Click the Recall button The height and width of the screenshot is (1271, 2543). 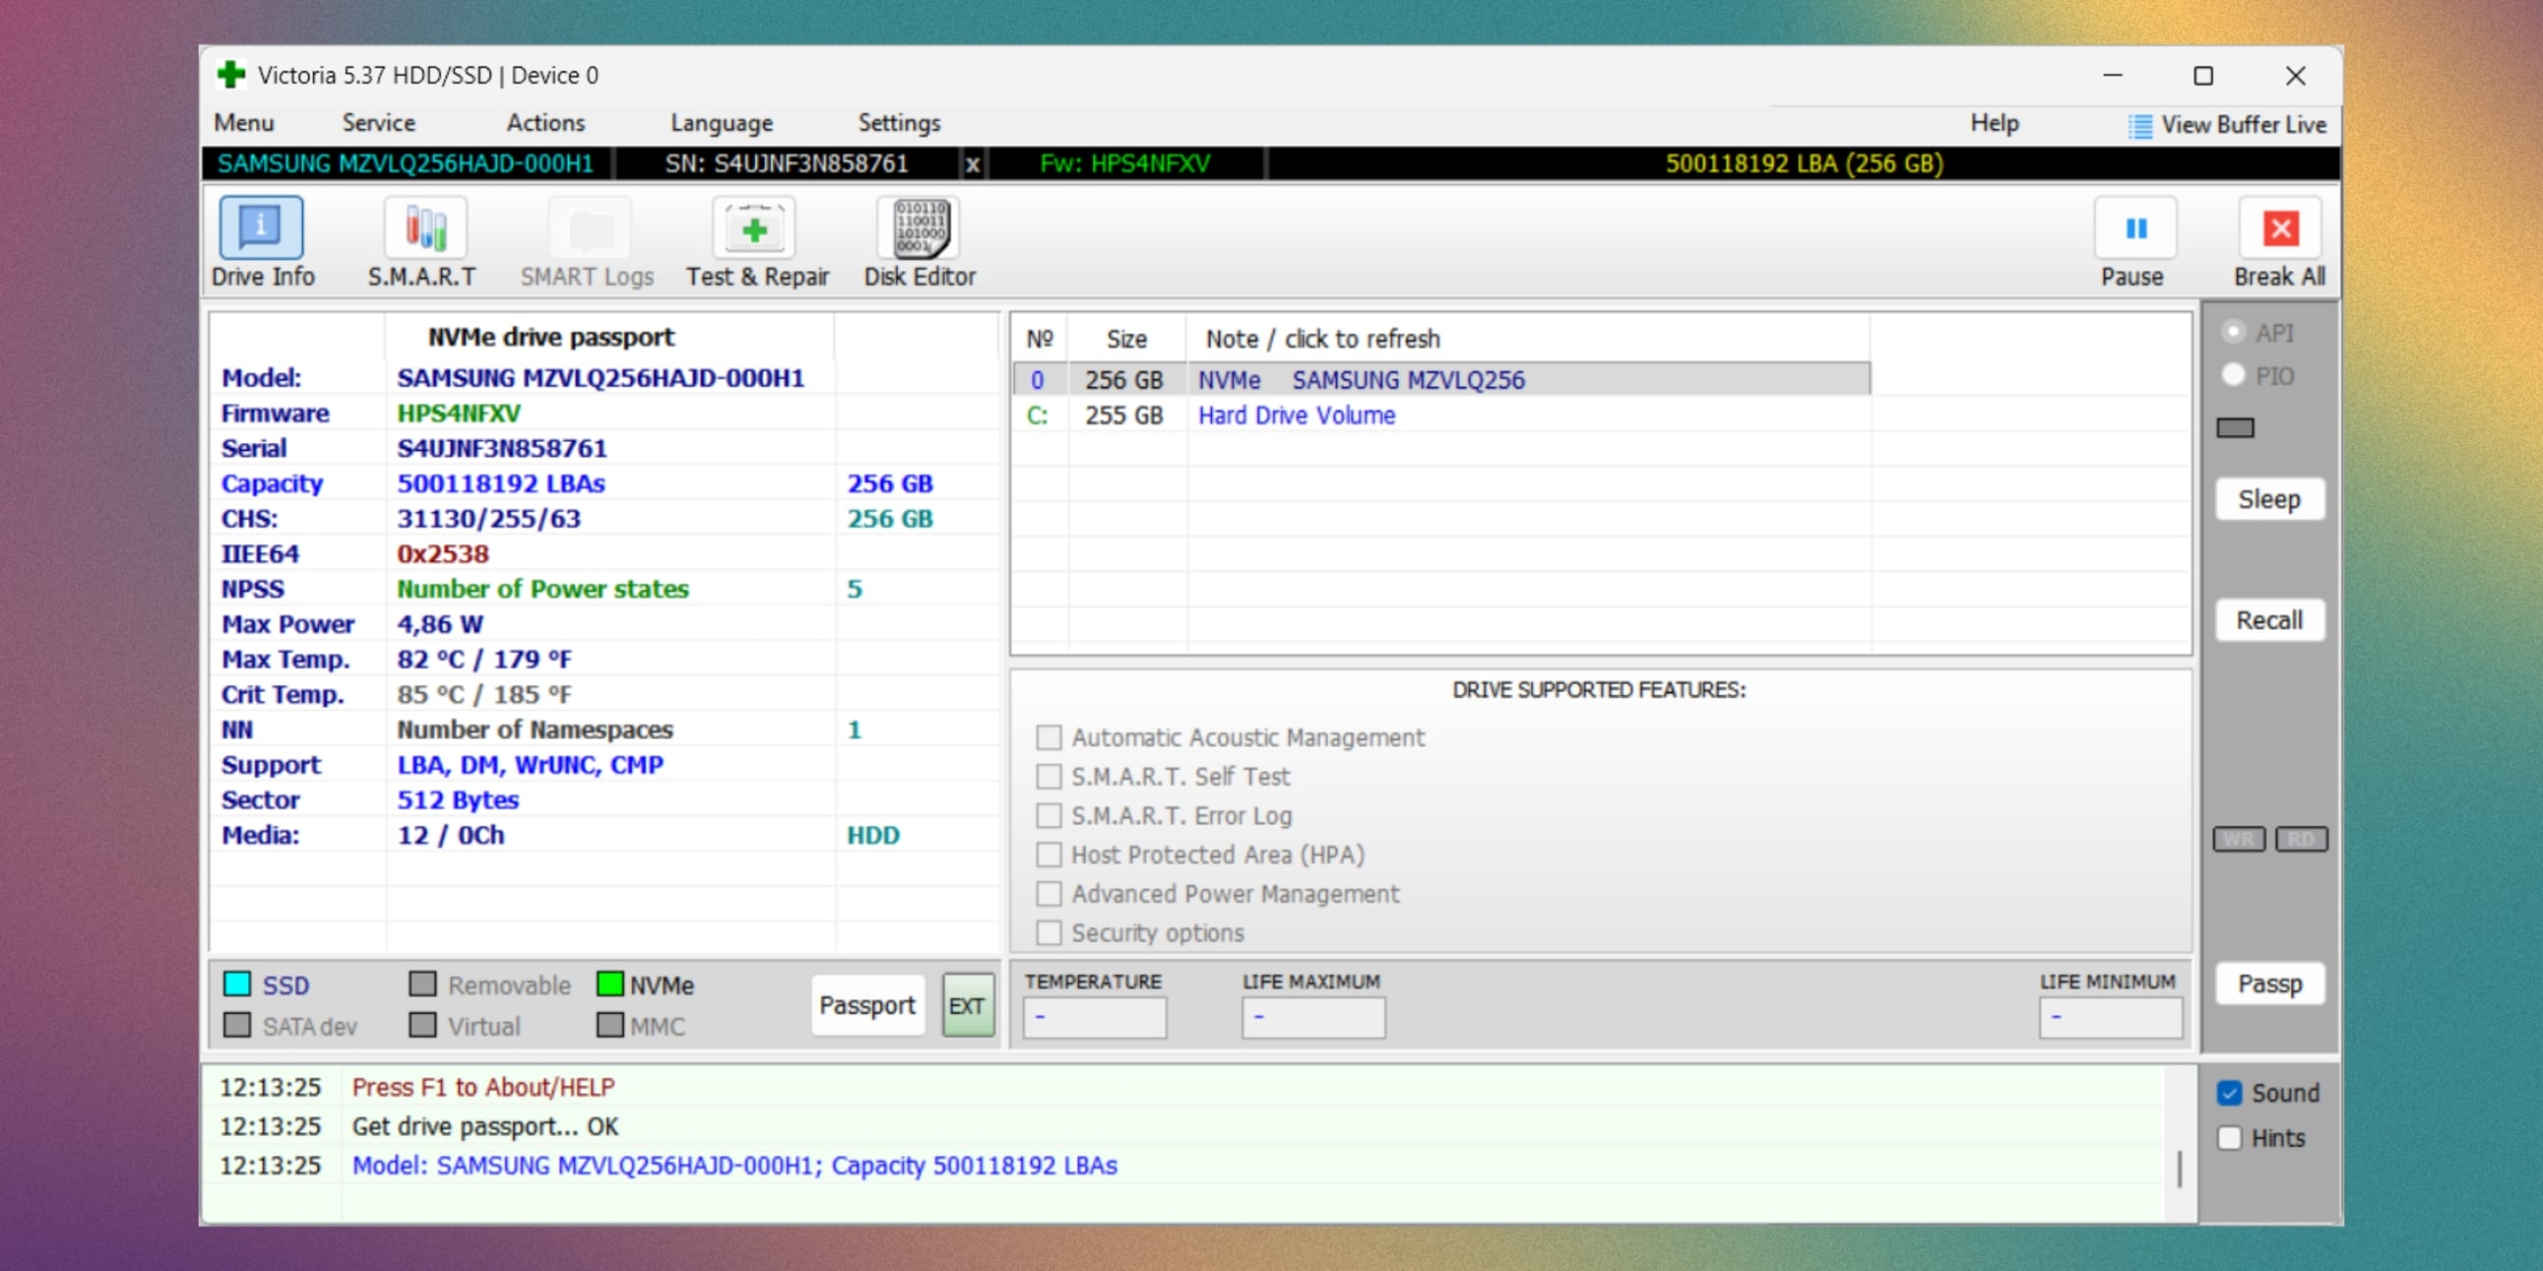tap(2269, 621)
